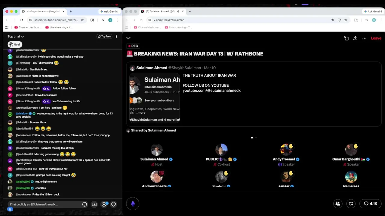Click @MikeOxlong-d5k's chat message
This screenshot has height=216, width=385.
(x=53, y=169)
